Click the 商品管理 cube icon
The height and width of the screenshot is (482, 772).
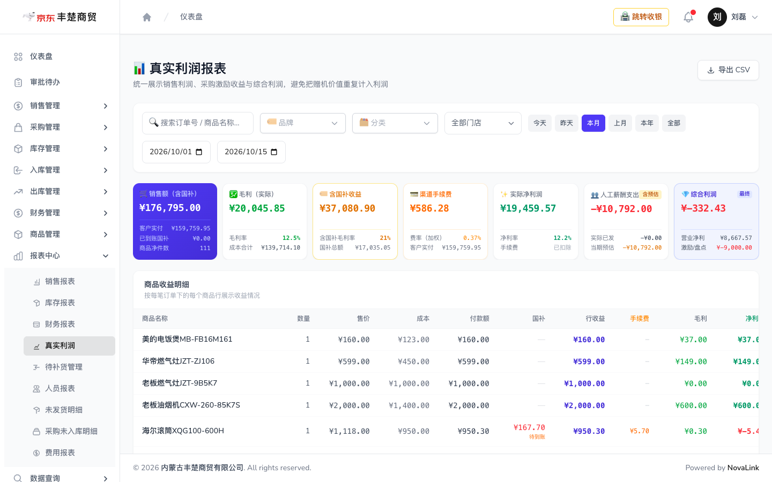(x=18, y=235)
